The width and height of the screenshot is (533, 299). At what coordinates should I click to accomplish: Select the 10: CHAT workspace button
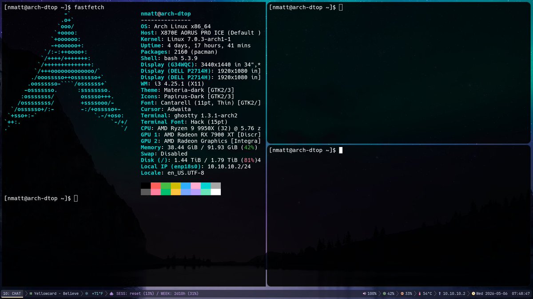12,294
